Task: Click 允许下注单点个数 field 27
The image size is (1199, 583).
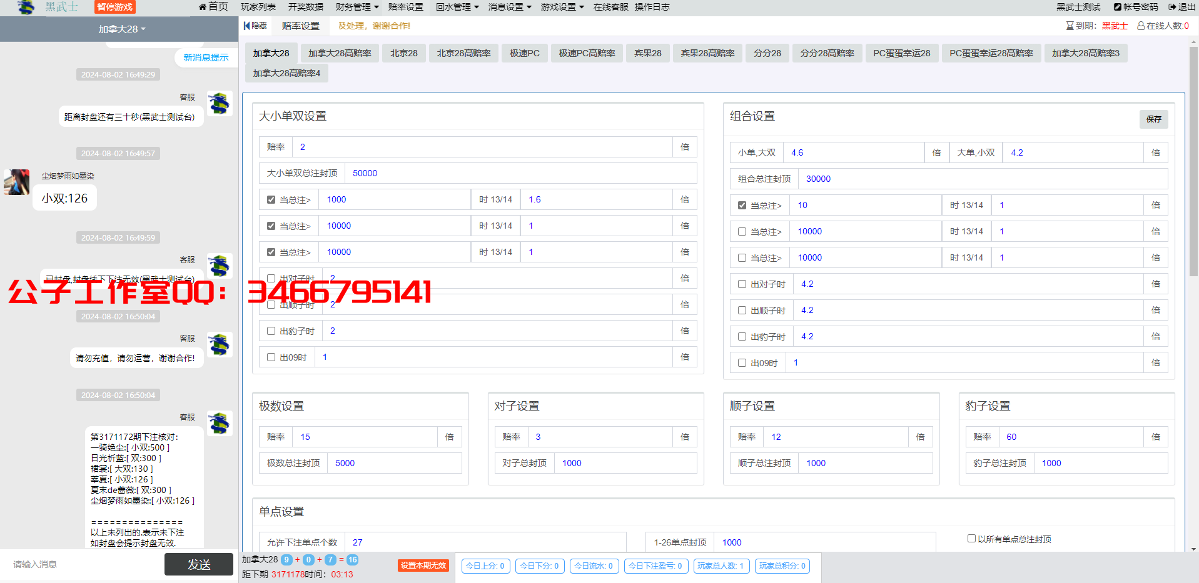Action: point(485,542)
